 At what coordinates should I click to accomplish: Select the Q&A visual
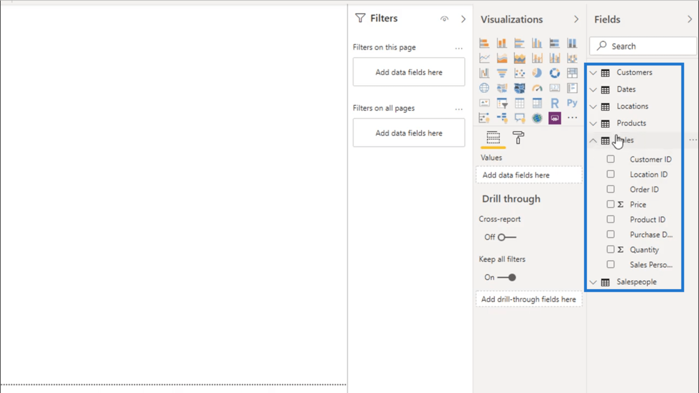(519, 118)
